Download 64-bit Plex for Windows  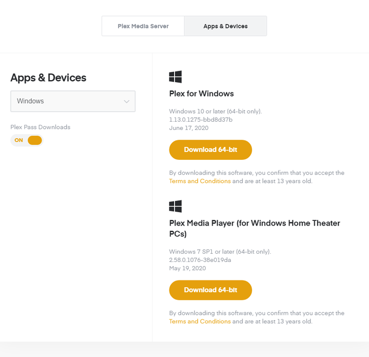210,149
